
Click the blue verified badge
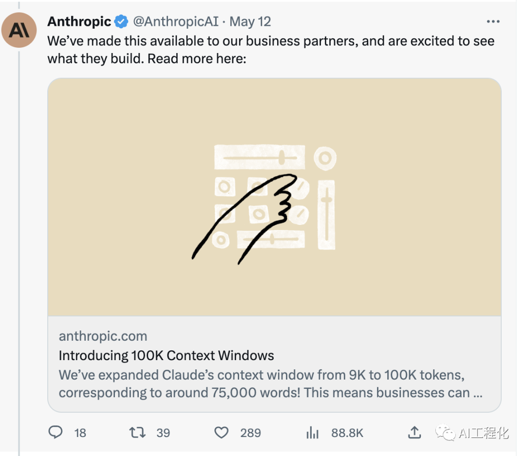point(121,22)
